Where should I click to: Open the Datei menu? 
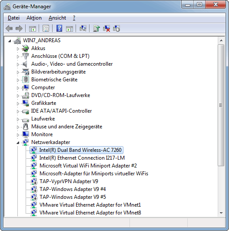point(13,18)
